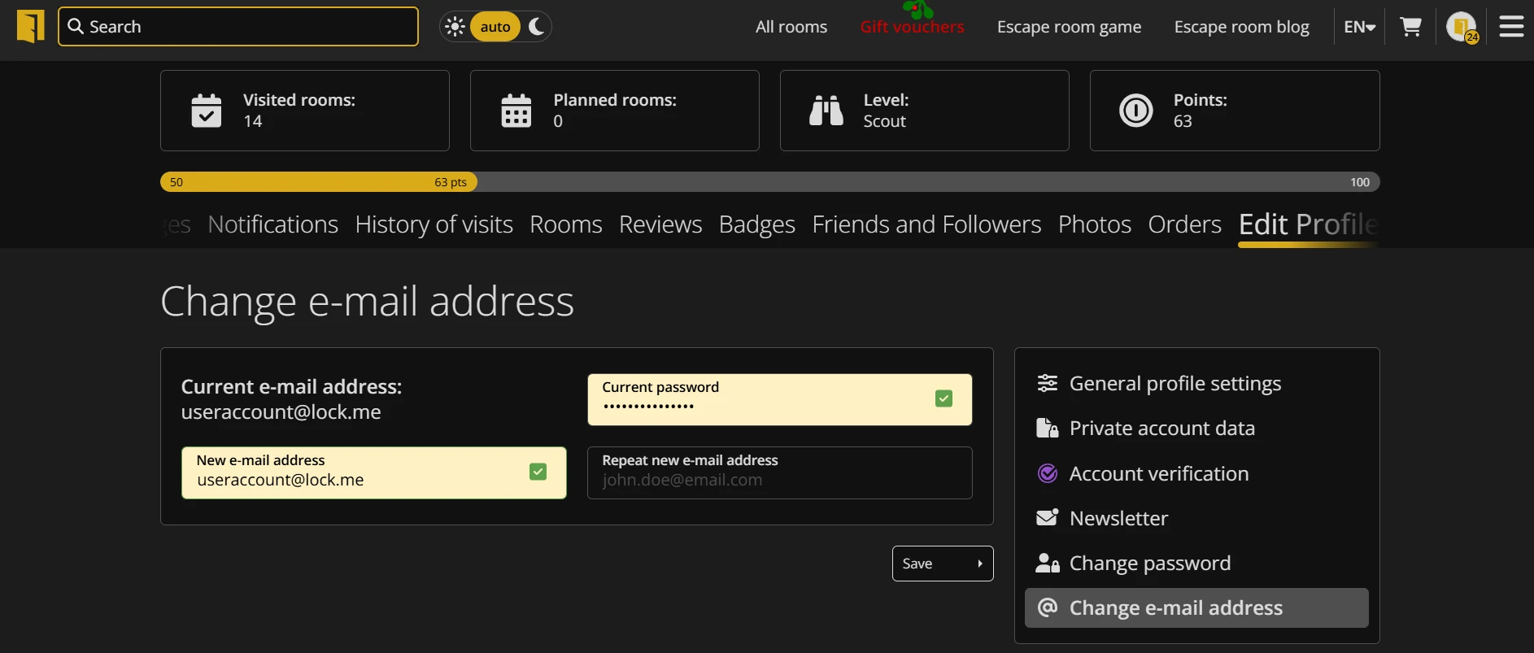Open the hamburger main menu
Screen dimensions: 1534x653
pos(1511,27)
